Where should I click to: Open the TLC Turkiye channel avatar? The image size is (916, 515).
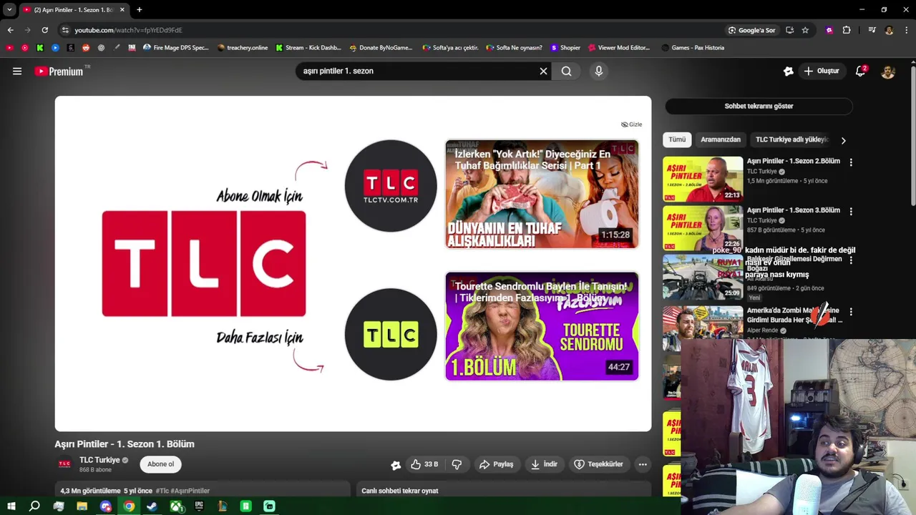pos(64,464)
